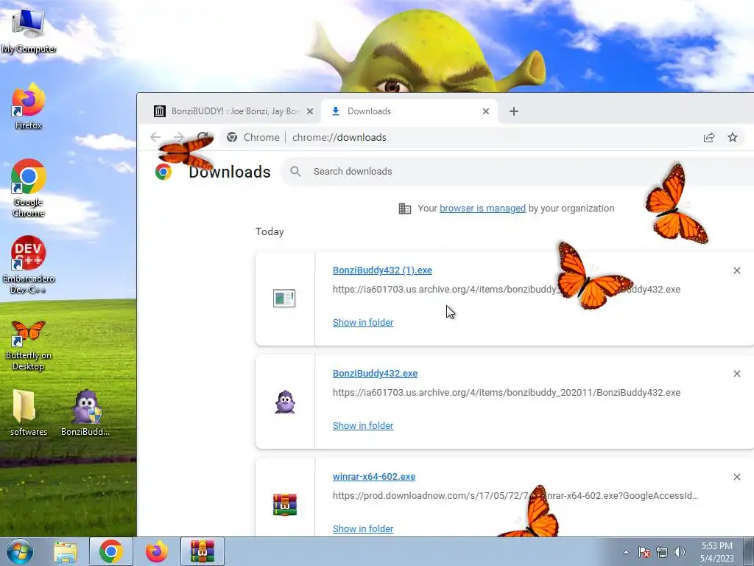Show BonziBuddy432.exe in folder
The image size is (754, 566).
pyautogui.click(x=363, y=425)
